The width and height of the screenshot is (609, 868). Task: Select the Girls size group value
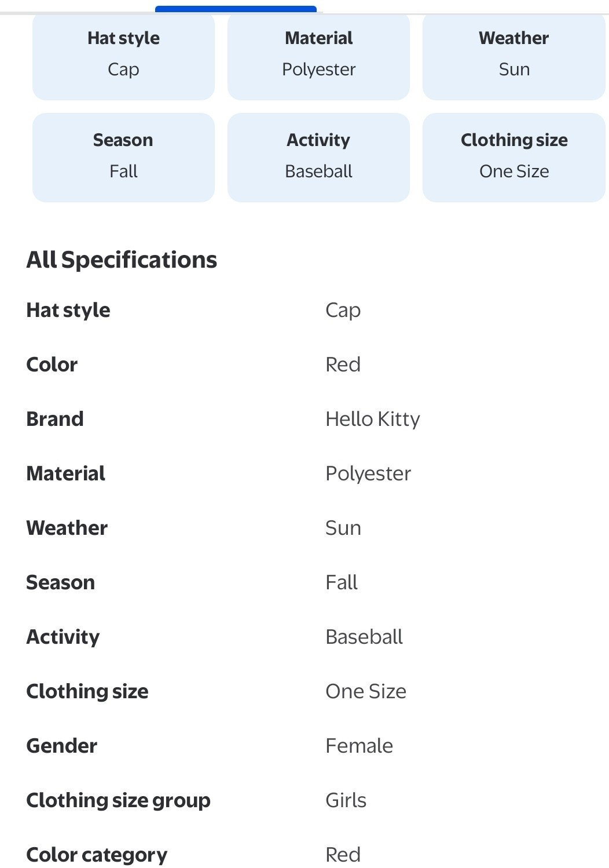point(346,800)
